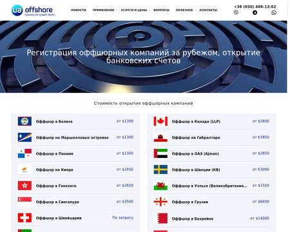The image size is (290, 232).
Task: Click the heading Стоимость открытия оффшорных компаний
Action: click(x=143, y=103)
